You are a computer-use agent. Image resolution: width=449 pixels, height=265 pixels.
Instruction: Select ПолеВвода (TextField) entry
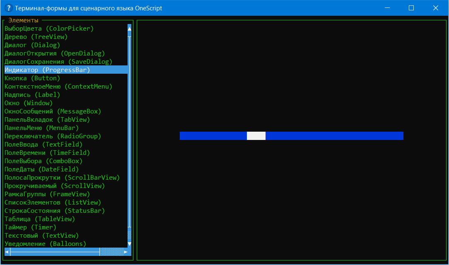[x=43, y=145]
